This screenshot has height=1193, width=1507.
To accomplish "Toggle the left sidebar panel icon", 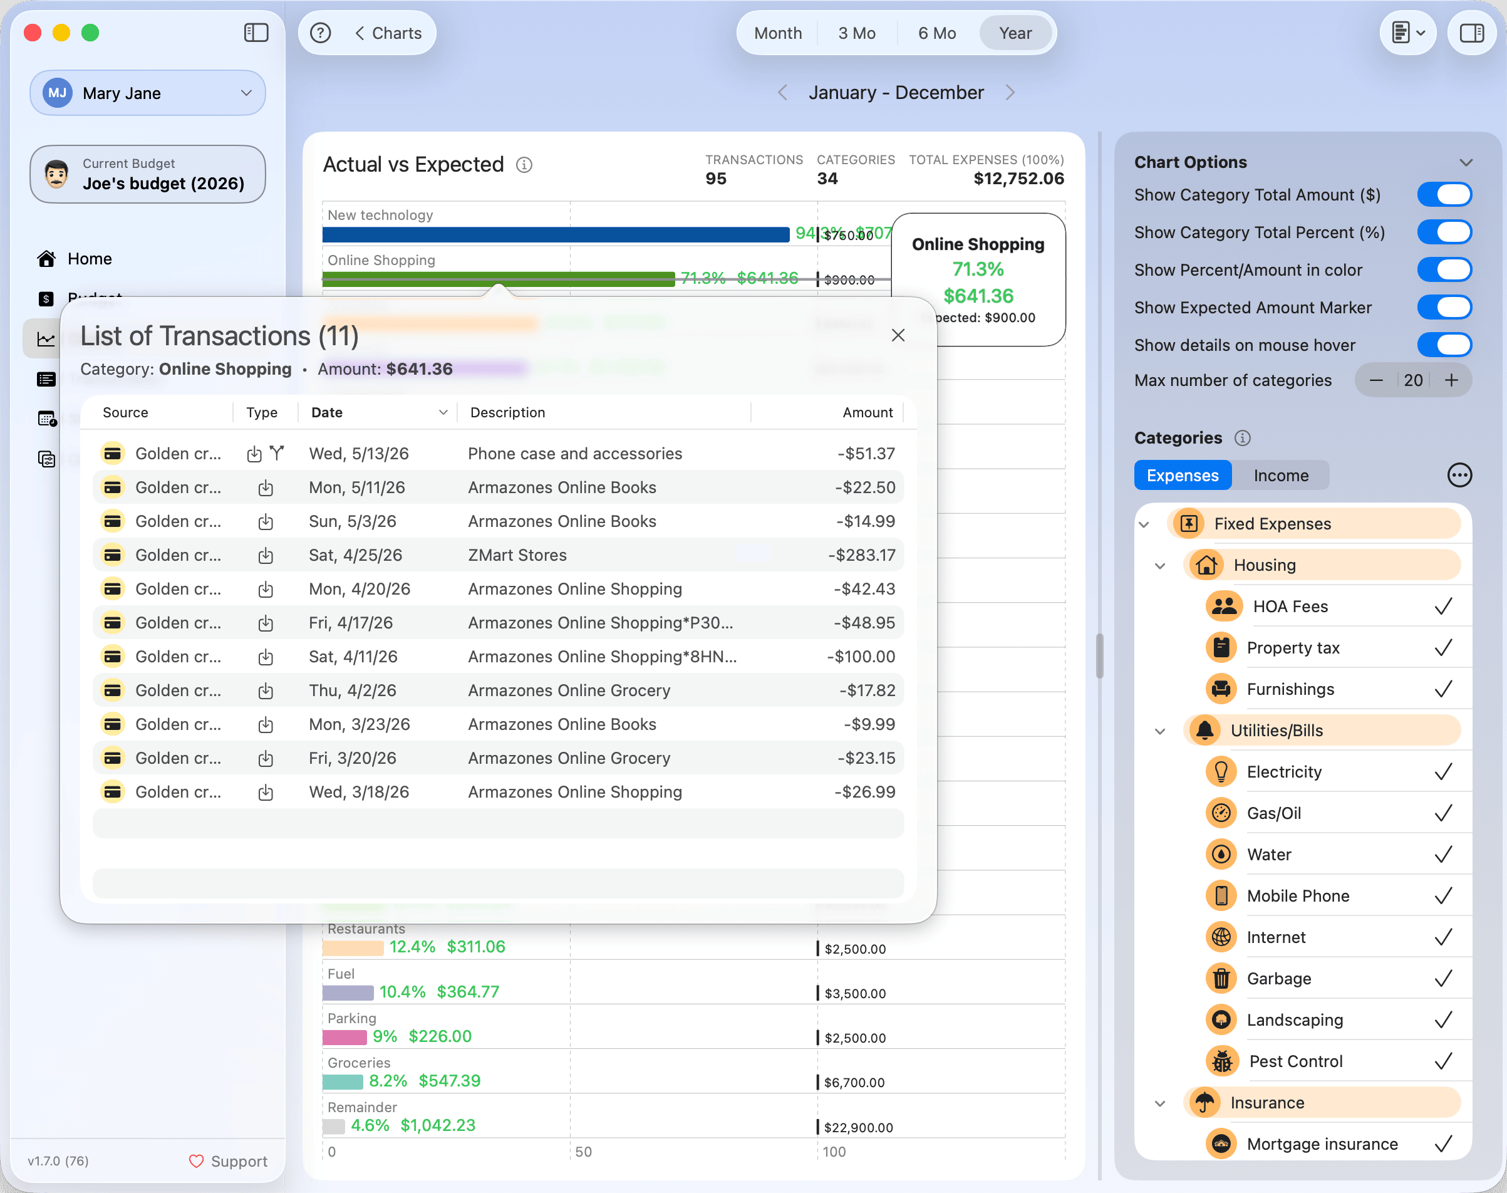I will pyautogui.click(x=256, y=33).
